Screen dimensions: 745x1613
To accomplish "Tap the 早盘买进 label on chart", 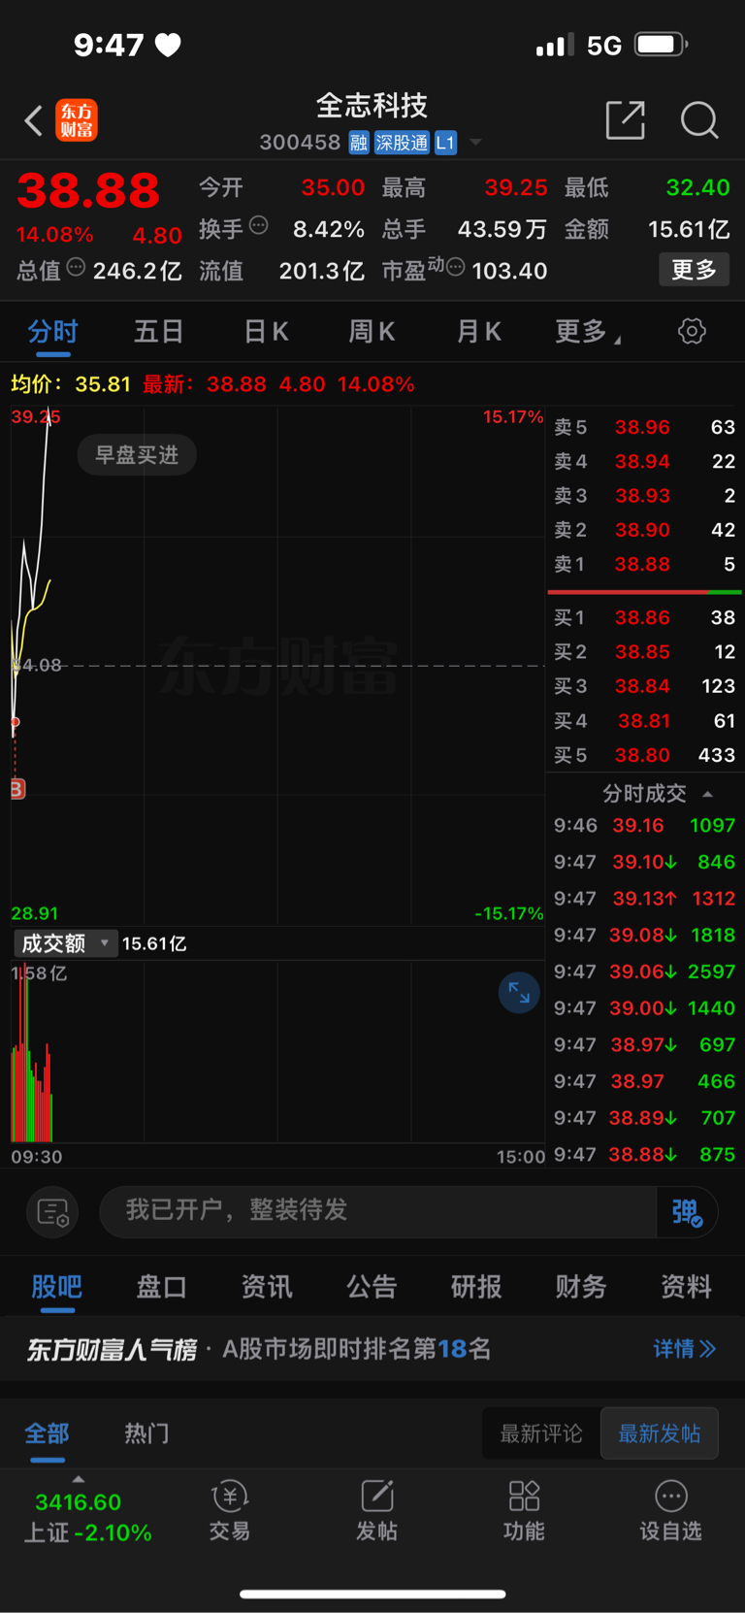I will tap(137, 455).
